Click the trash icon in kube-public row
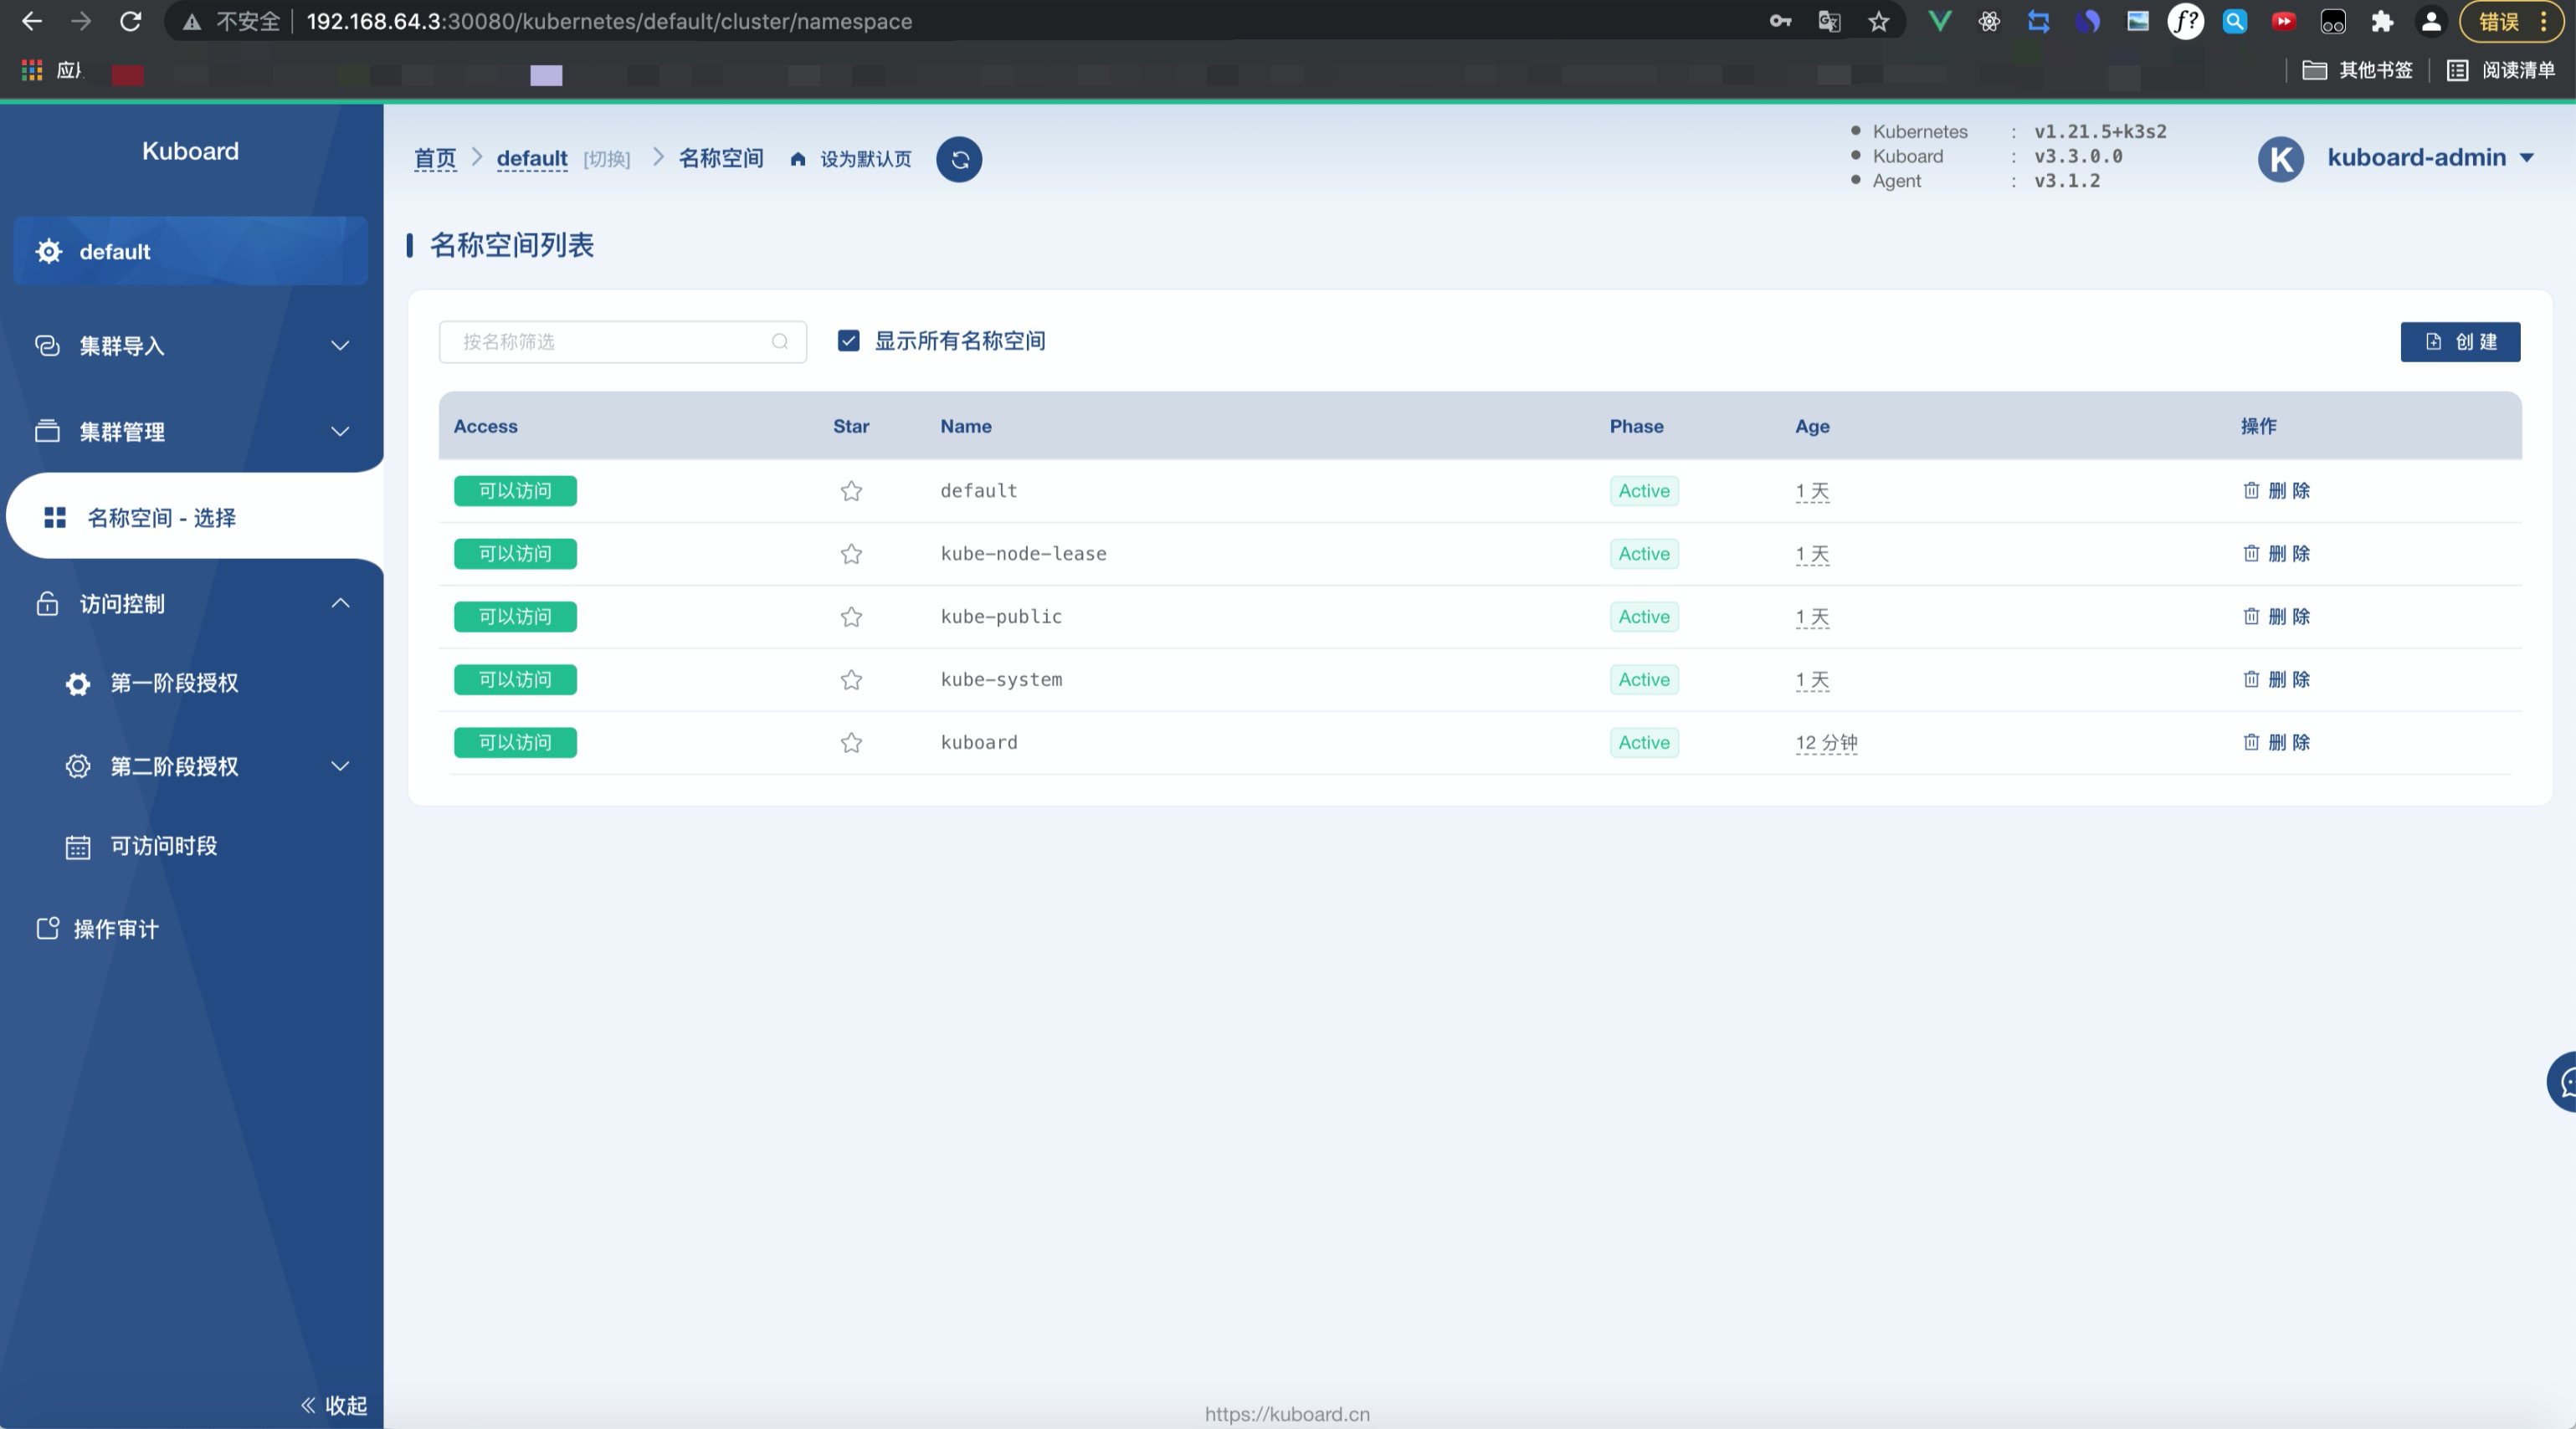This screenshot has height=1429, width=2576. pyautogui.click(x=2251, y=616)
